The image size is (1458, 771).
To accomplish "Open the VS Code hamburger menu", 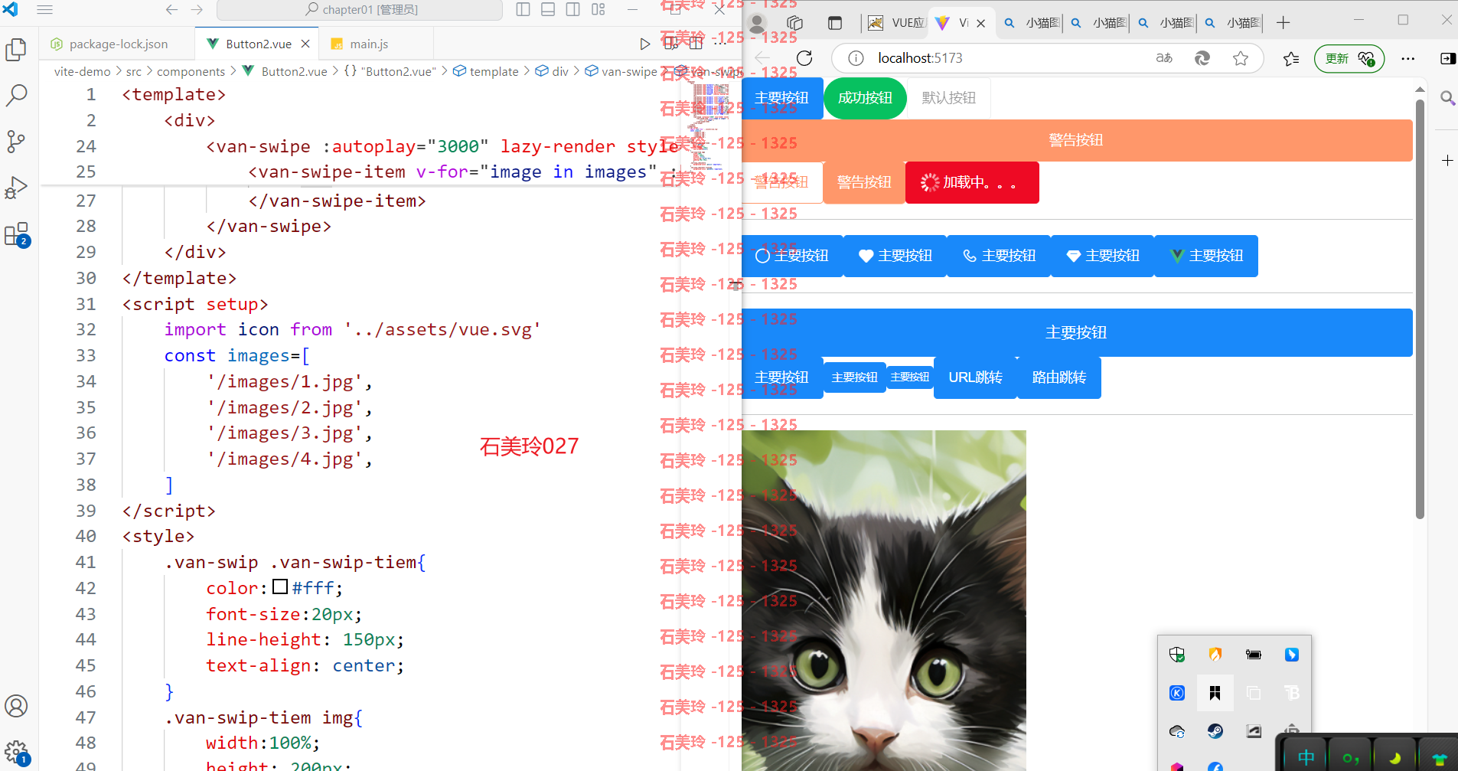I will [45, 10].
